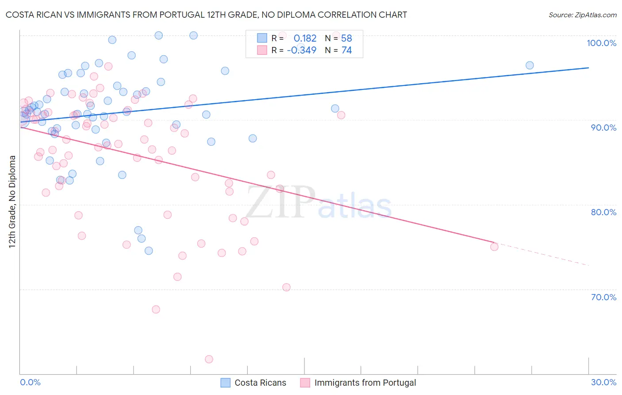Click the N = 58 sample count

pos(338,38)
